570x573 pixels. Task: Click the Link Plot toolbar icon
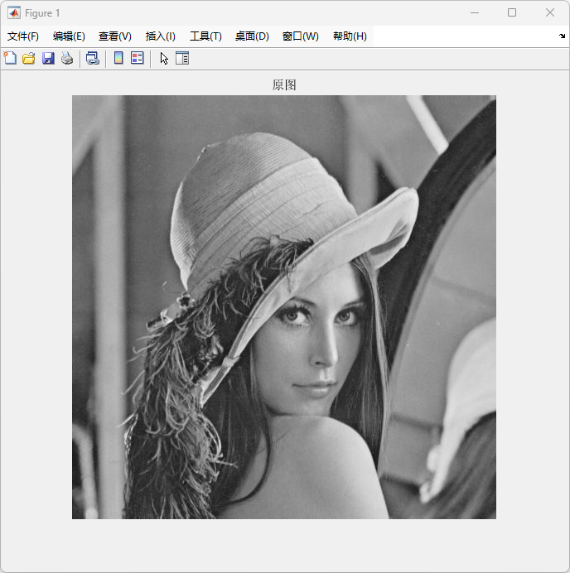pos(93,58)
